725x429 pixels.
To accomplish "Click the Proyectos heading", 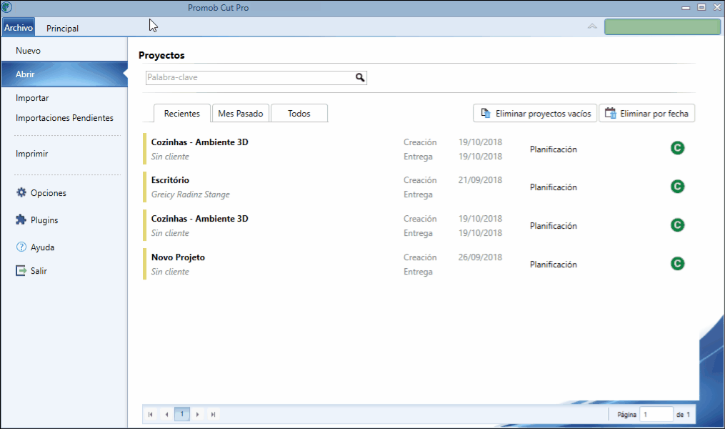I will 161,55.
